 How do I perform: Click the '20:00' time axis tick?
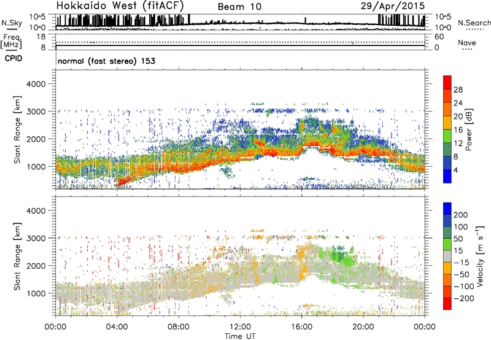tap(363, 327)
